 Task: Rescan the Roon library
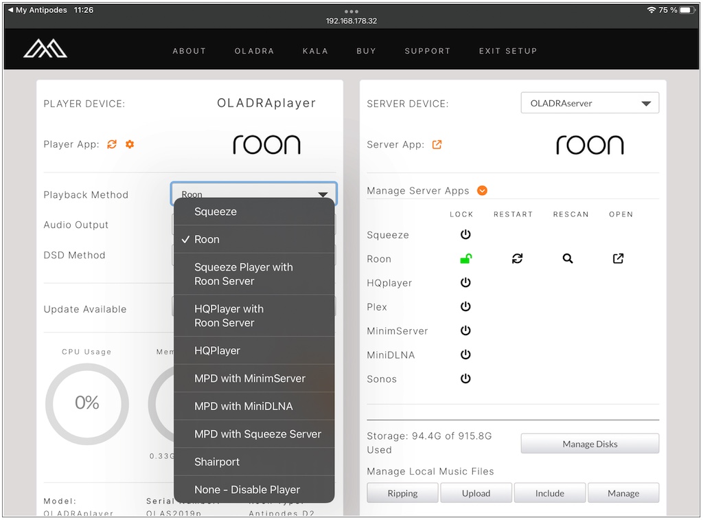click(x=568, y=258)
